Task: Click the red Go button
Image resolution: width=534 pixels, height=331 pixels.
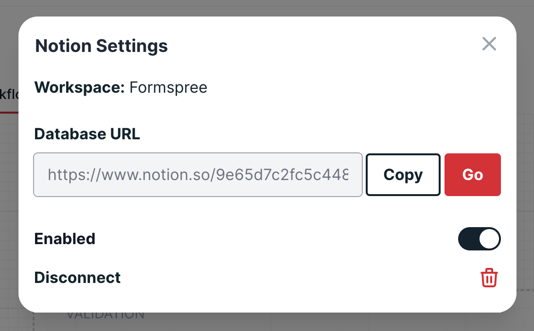Action: point(472,175)
